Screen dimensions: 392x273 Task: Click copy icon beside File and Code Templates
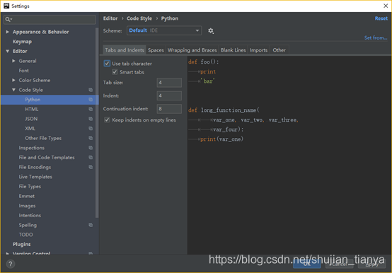91,157
